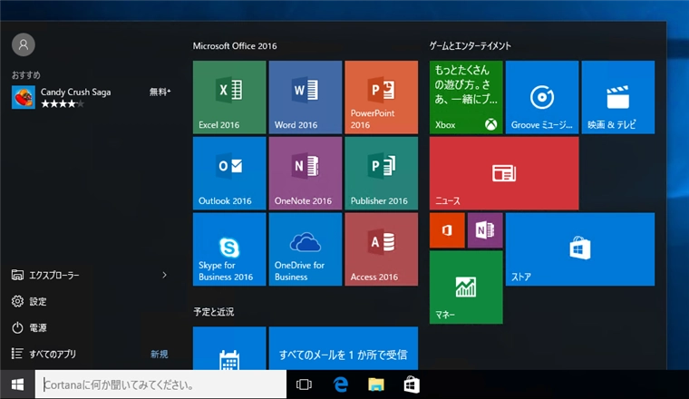Viewport: 689px width, 399px height.
Task: Open the Outlook 2016 tile
Action: click(x=229, y=173)
